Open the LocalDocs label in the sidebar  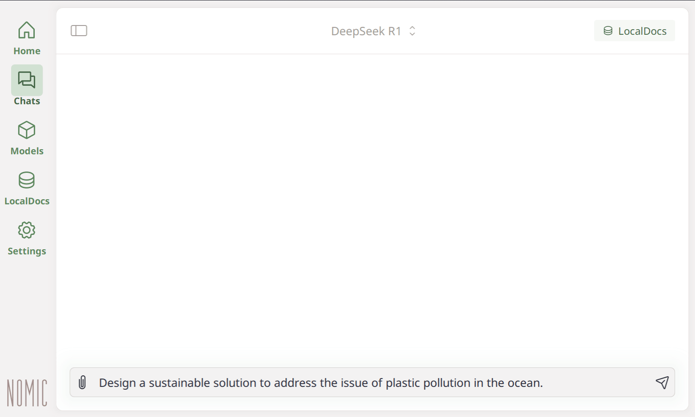(x=27, y=201)
